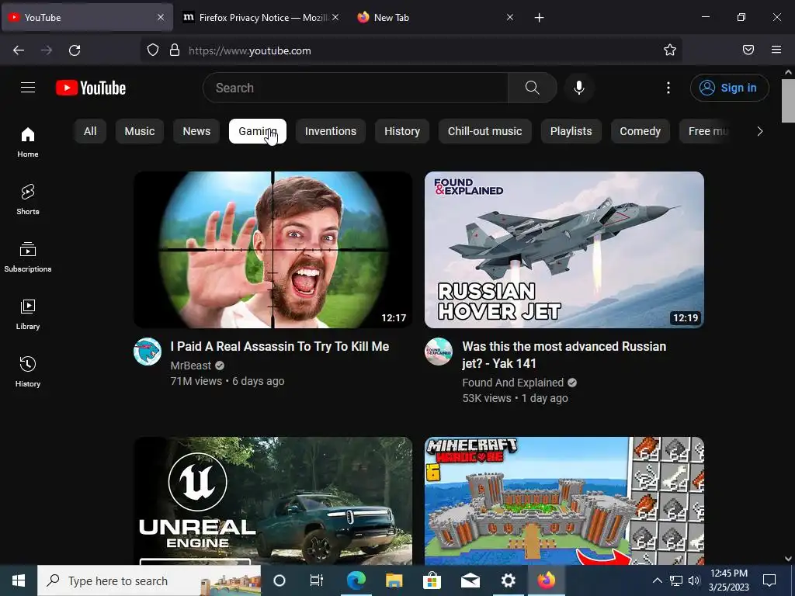Open 'Was this the most advanced Russian jet' title
The image size is (795, 596).
[x=564, y=355]
